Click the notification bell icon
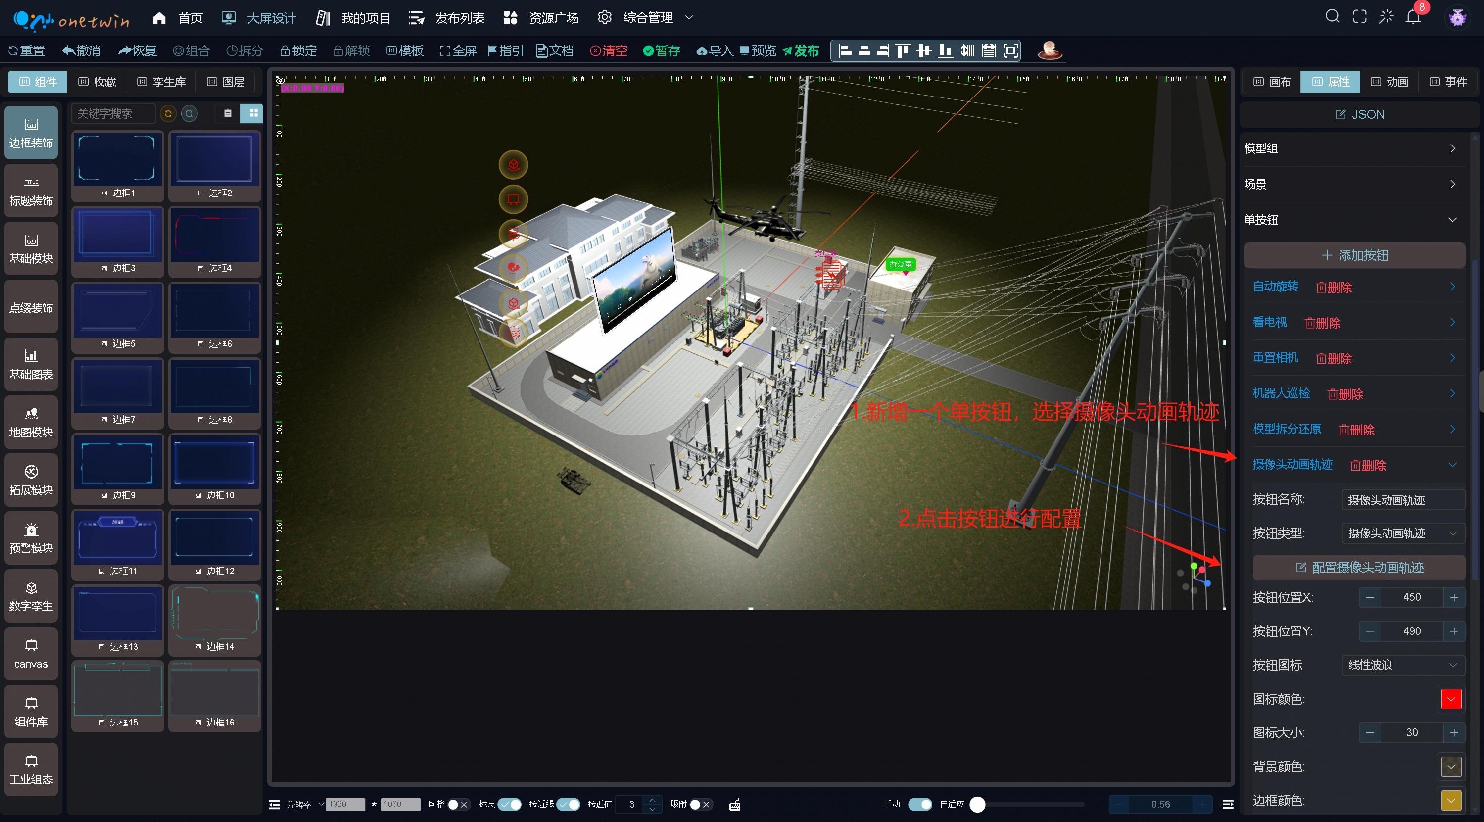The image size is (1484, 822). (x=1413, y=17)
